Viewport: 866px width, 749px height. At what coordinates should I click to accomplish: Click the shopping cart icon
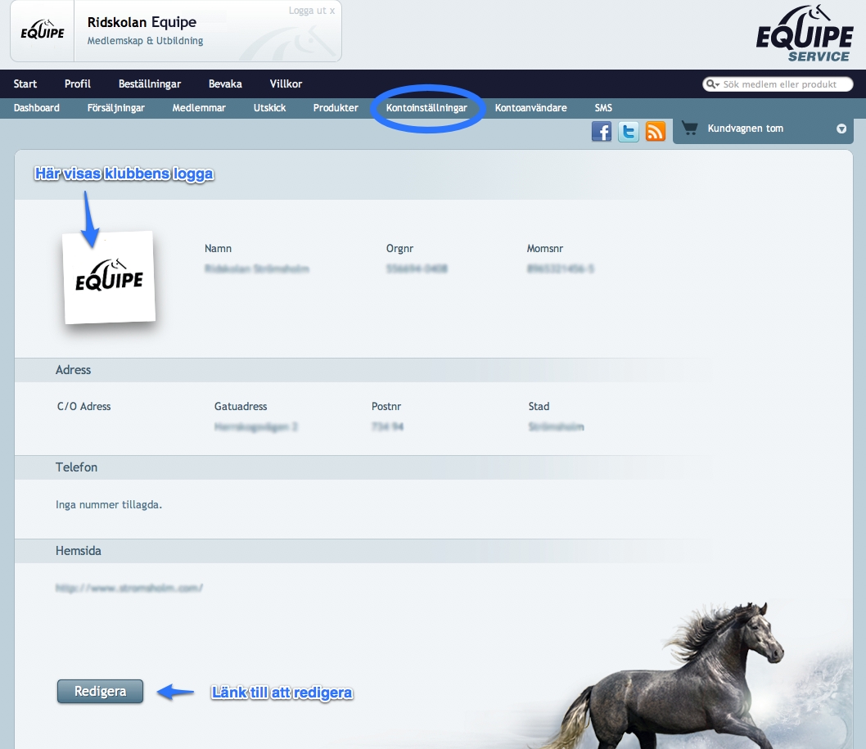pos(689,129)
